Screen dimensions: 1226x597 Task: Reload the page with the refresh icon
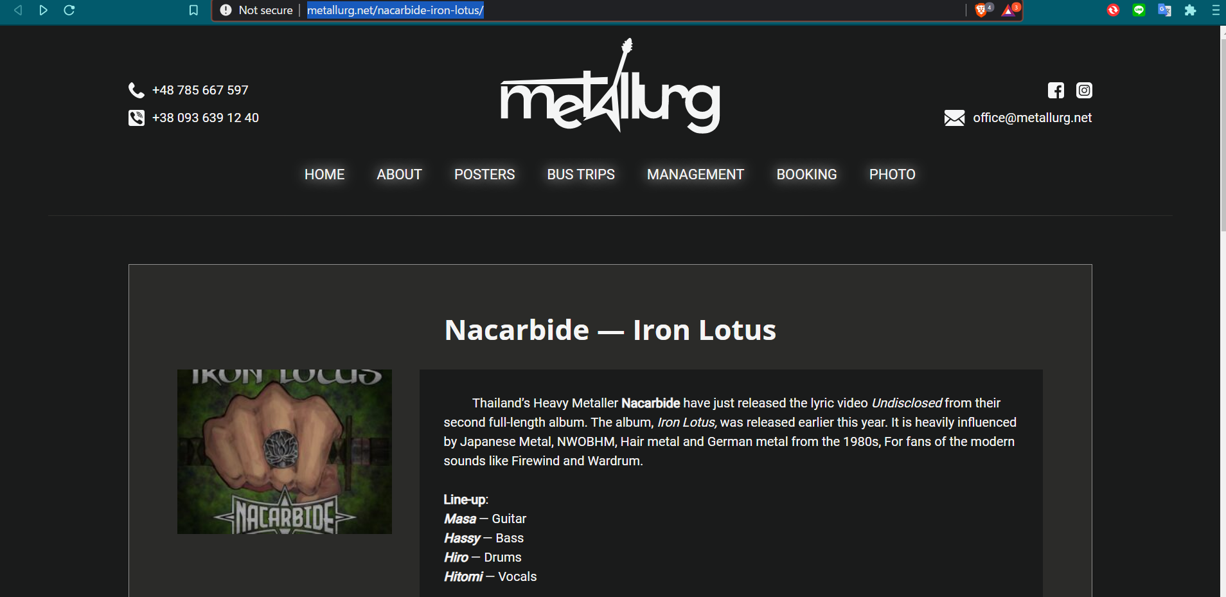69,10
